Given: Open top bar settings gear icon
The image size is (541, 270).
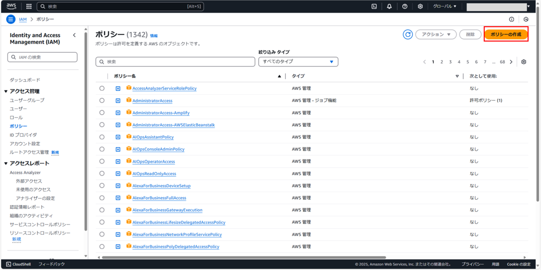Looking at the screenshot, I should pyautogui.click(x=420, y=6).
